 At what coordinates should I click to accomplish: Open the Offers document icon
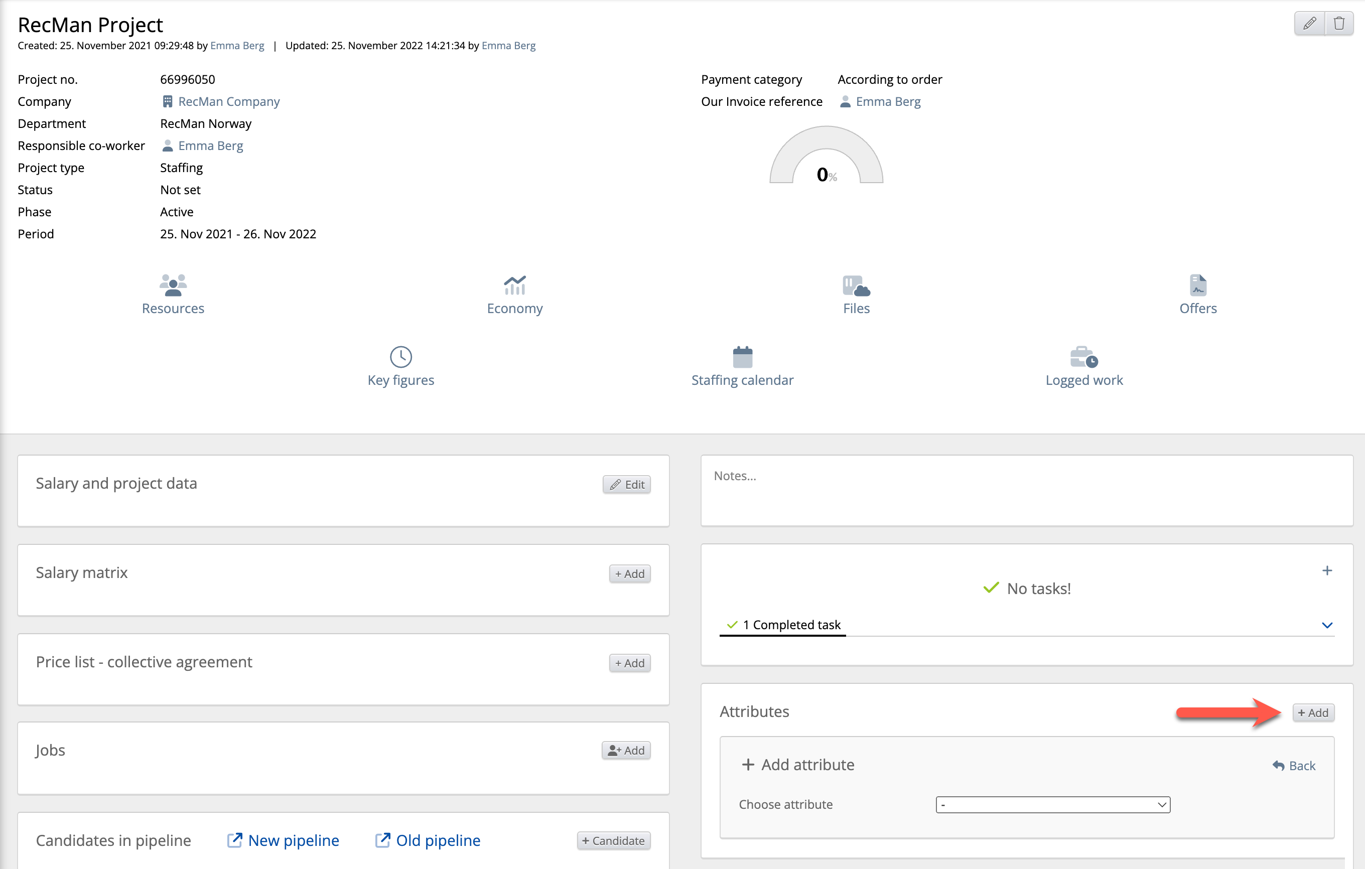click(1198, 285)
